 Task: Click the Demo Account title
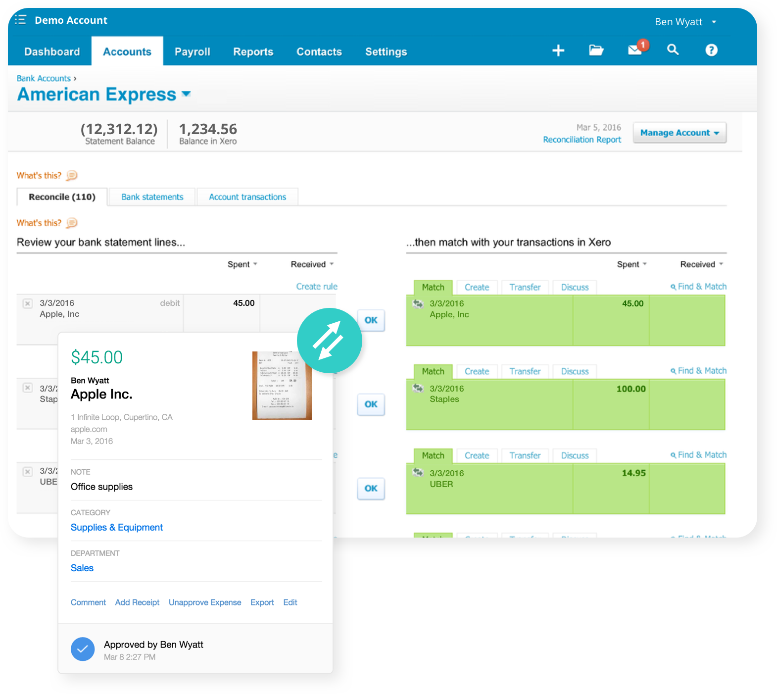(71, 20)
